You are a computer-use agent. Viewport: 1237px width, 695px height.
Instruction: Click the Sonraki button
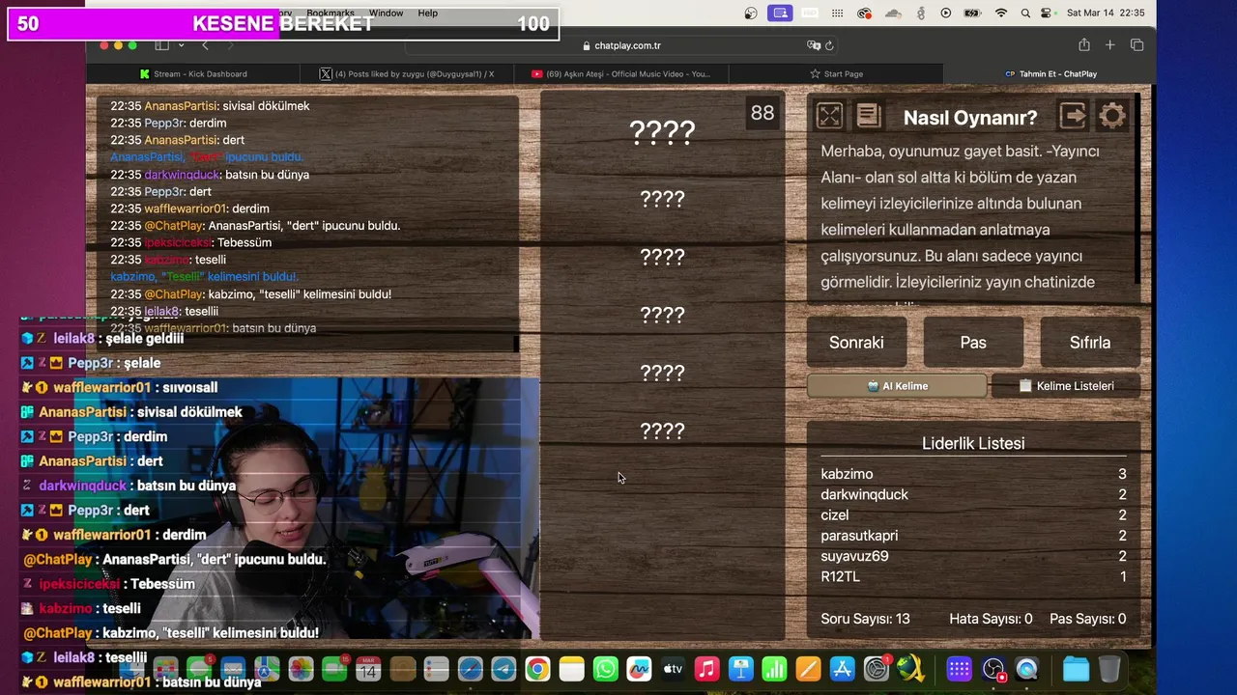856,342
